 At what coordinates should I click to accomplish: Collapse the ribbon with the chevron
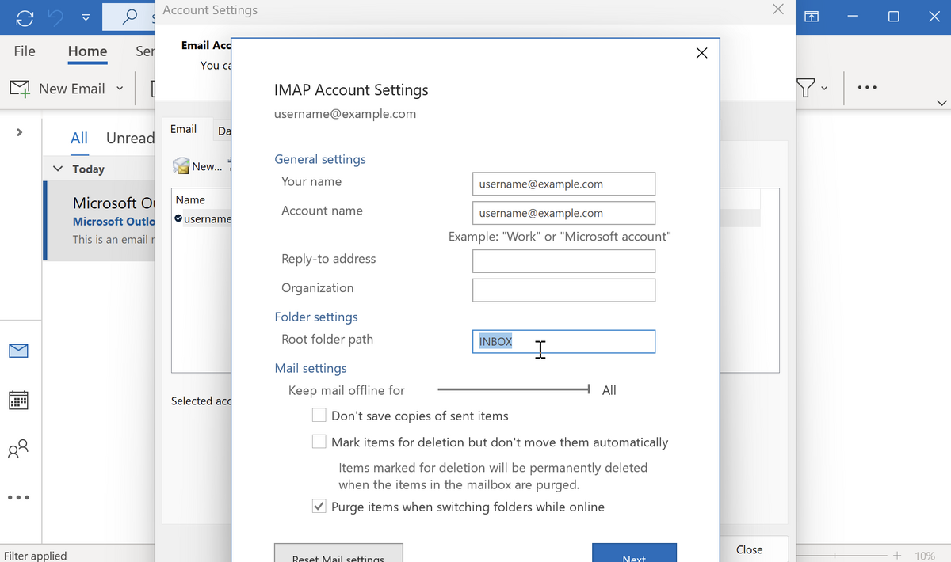pos(941,103)
